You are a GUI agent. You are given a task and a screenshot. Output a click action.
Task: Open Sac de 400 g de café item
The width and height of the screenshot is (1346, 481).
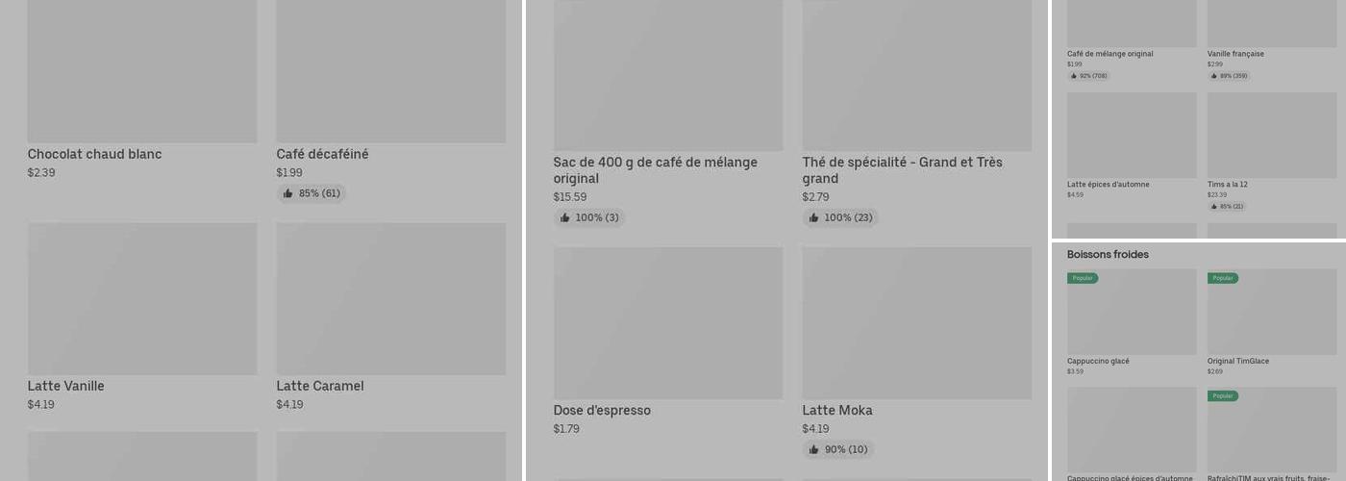655,170
